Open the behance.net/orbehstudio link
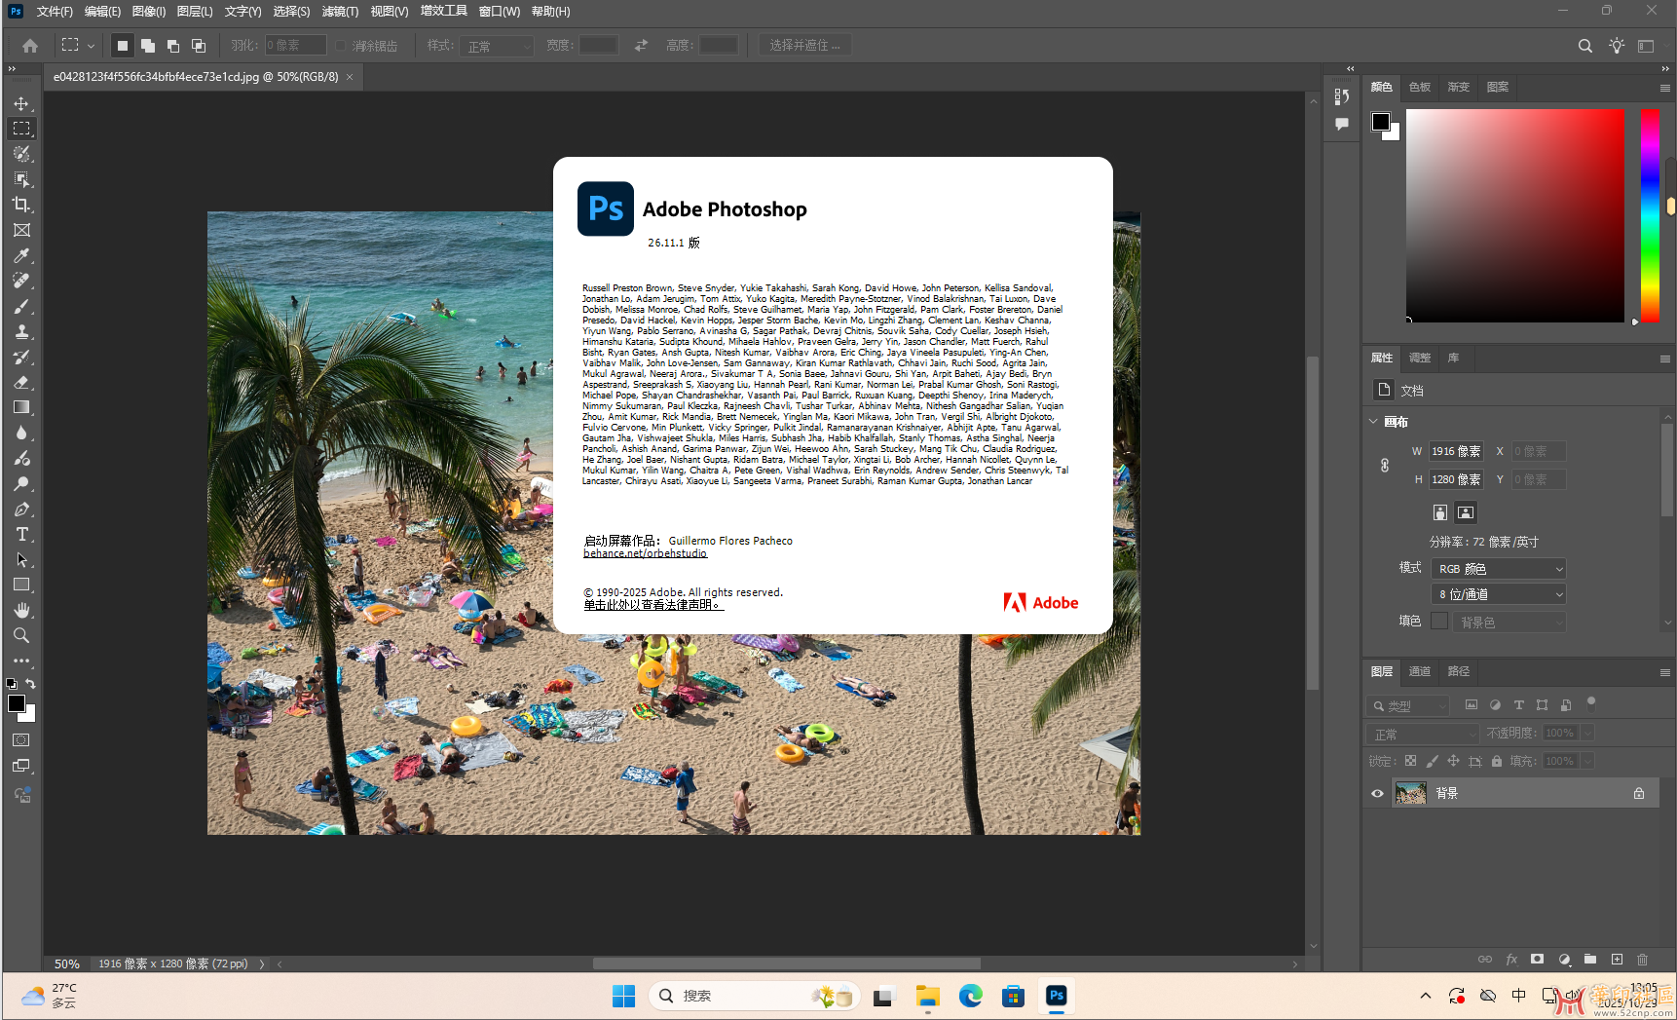Screen dimensions: 1677x1020 point(645,552)
